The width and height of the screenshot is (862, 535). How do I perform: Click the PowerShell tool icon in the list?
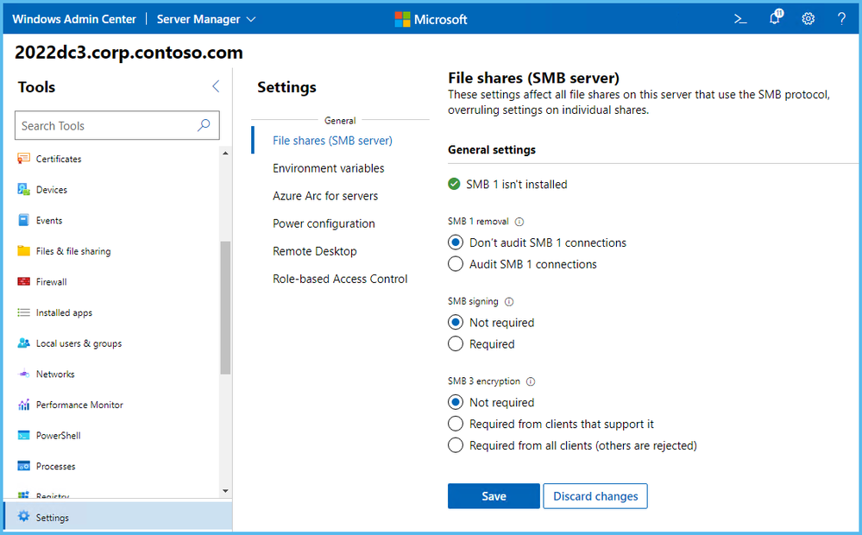[23, 436]
